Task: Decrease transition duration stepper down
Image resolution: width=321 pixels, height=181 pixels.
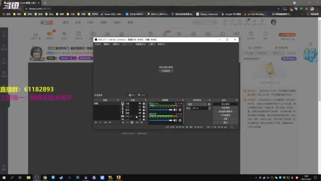Action: [x=209, y=109]
